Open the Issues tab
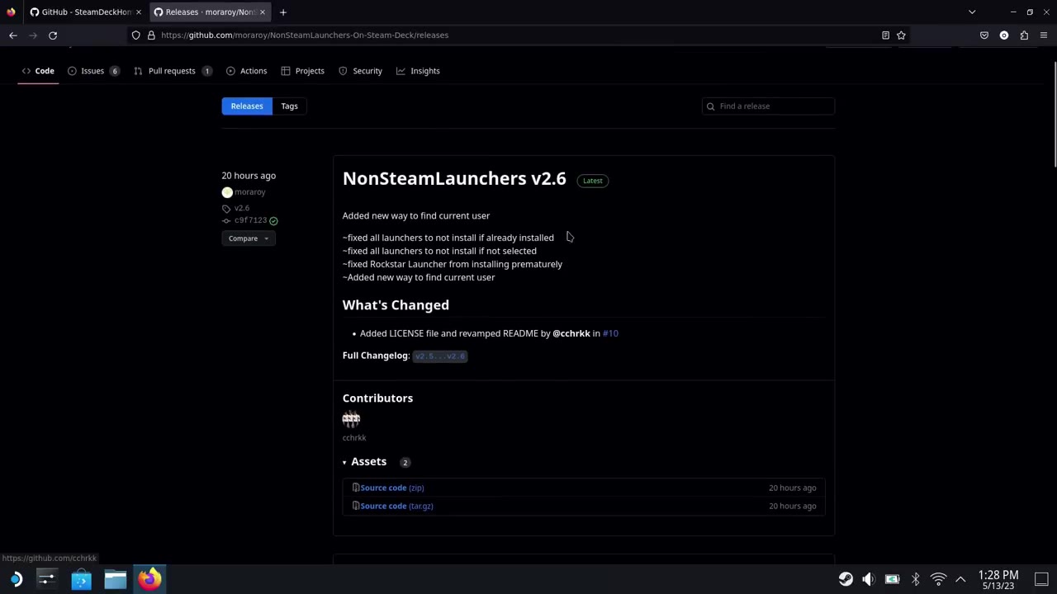 pos(93,71)
